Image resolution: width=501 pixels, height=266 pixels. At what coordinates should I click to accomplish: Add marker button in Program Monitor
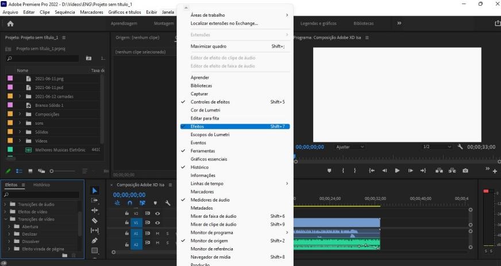(x=329, y=171)
